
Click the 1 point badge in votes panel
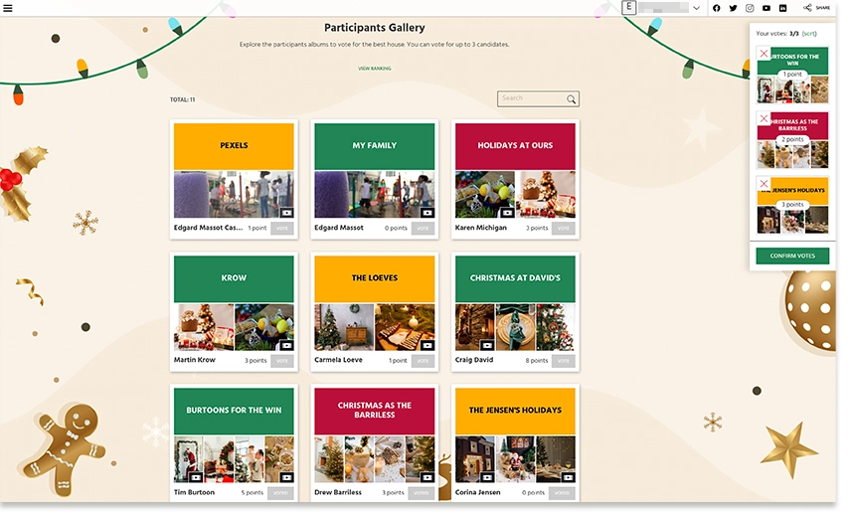pyautogui.click(x=792, y=75)
